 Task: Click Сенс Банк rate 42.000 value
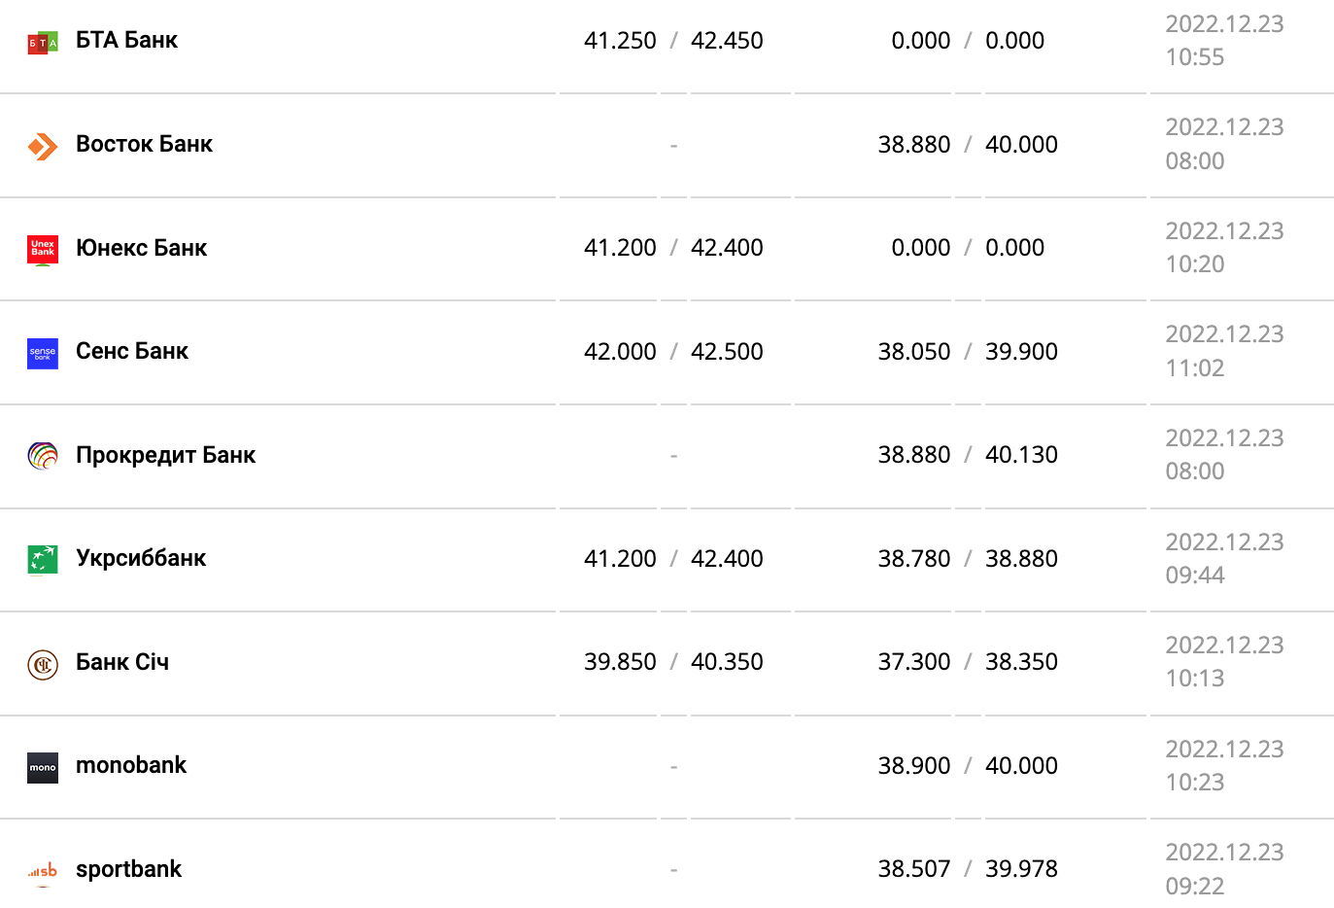point(620,352)
